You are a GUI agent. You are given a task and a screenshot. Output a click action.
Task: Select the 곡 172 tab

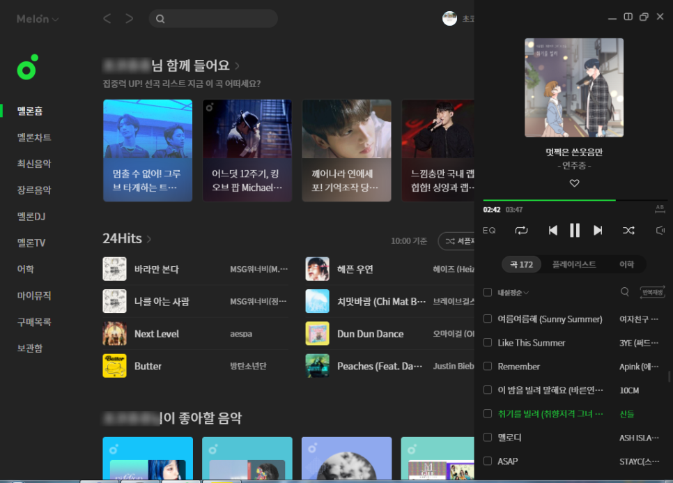point(522,264)
